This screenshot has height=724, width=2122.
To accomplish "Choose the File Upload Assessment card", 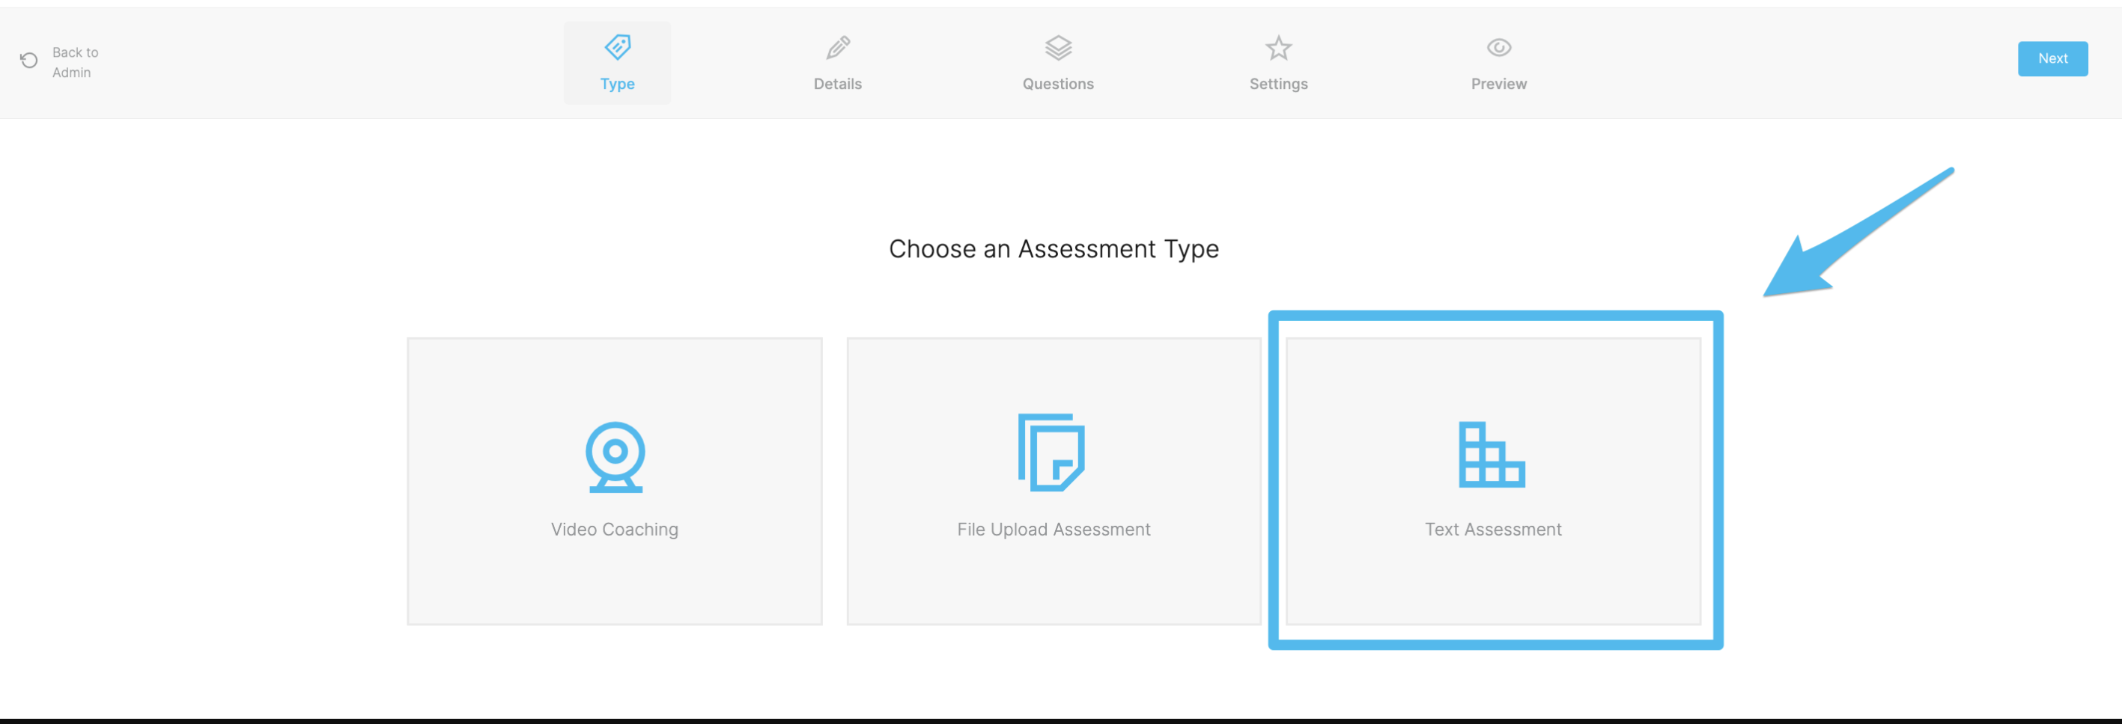I will 1054,482.
